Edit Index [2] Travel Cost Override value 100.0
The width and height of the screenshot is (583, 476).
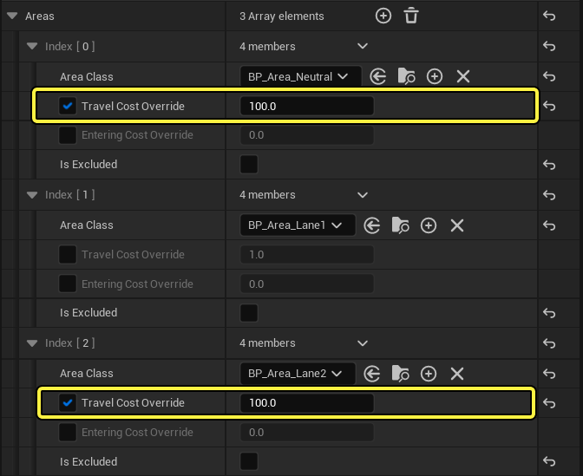click(x=307, y=403)
